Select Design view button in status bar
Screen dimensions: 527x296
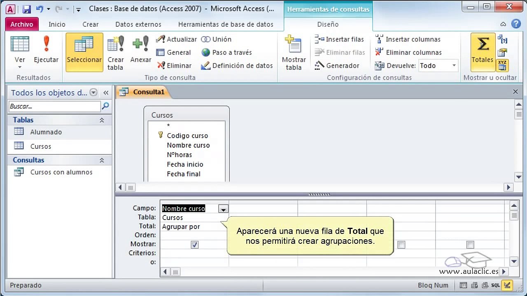coord(507,285)
